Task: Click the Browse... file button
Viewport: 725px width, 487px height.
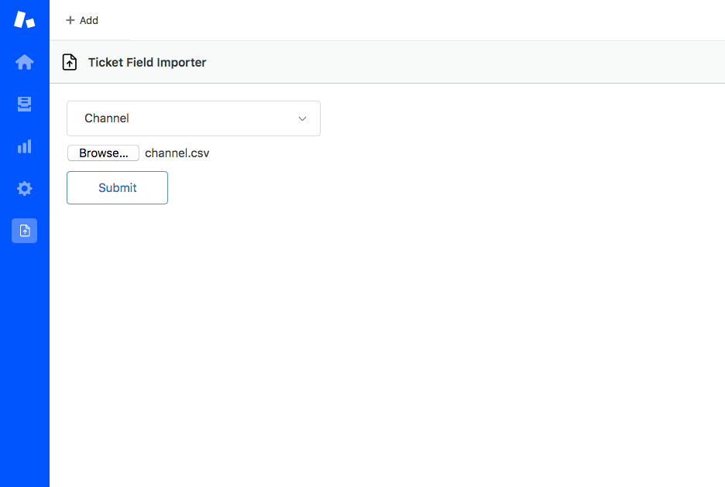Action: [x=103, y=153]
